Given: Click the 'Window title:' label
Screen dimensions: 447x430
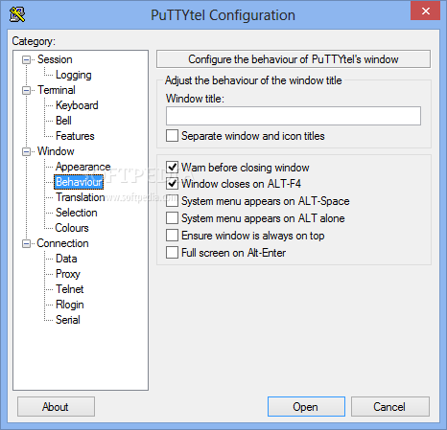Looking at the screenshot, I should point(195,99).
